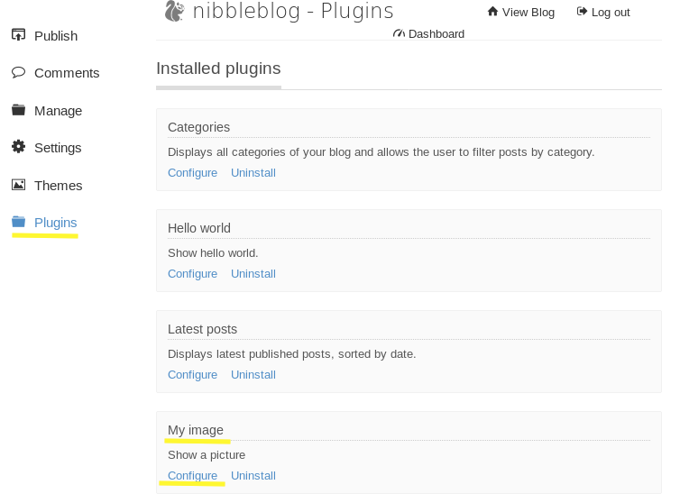Click the Settings gear icon
This screenshot has height=494, width=680.
click(18, 147)
